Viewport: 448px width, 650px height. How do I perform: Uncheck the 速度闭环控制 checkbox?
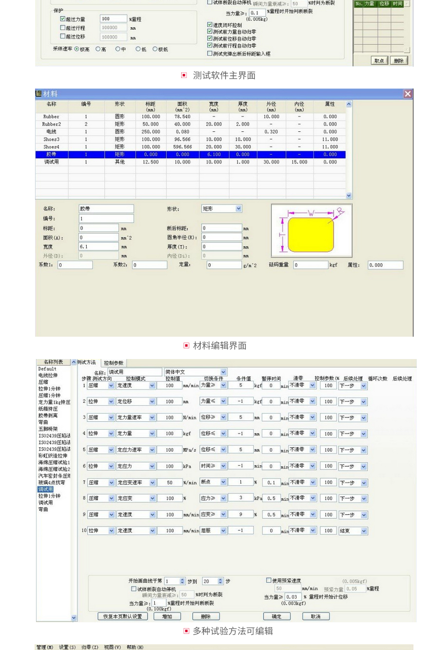[210, 25]
